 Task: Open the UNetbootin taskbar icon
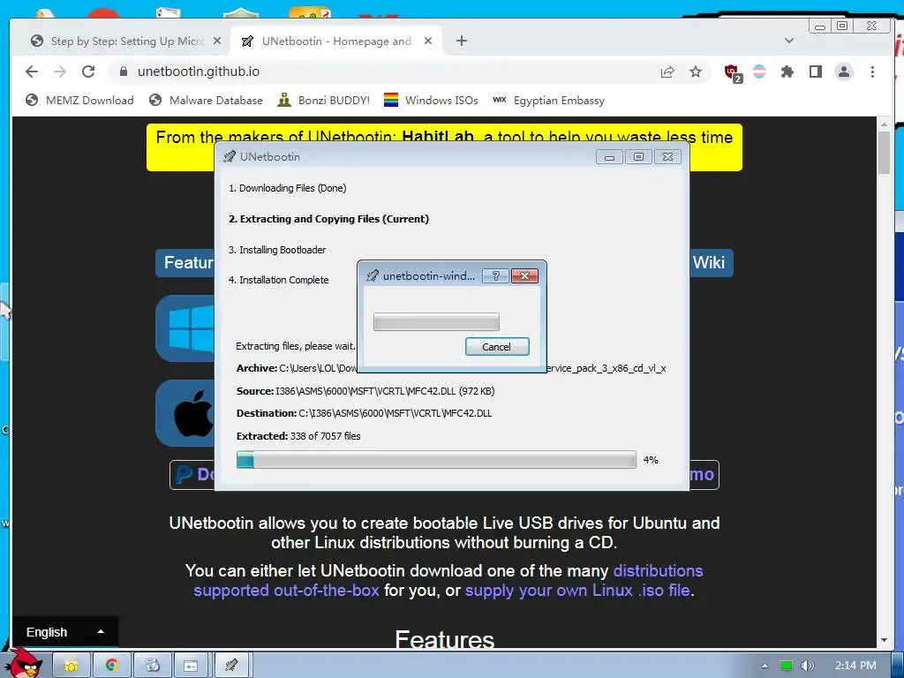pos(232,666)
